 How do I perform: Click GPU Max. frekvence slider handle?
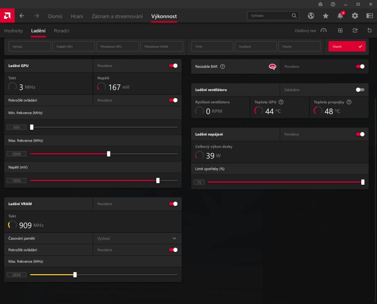109,154
